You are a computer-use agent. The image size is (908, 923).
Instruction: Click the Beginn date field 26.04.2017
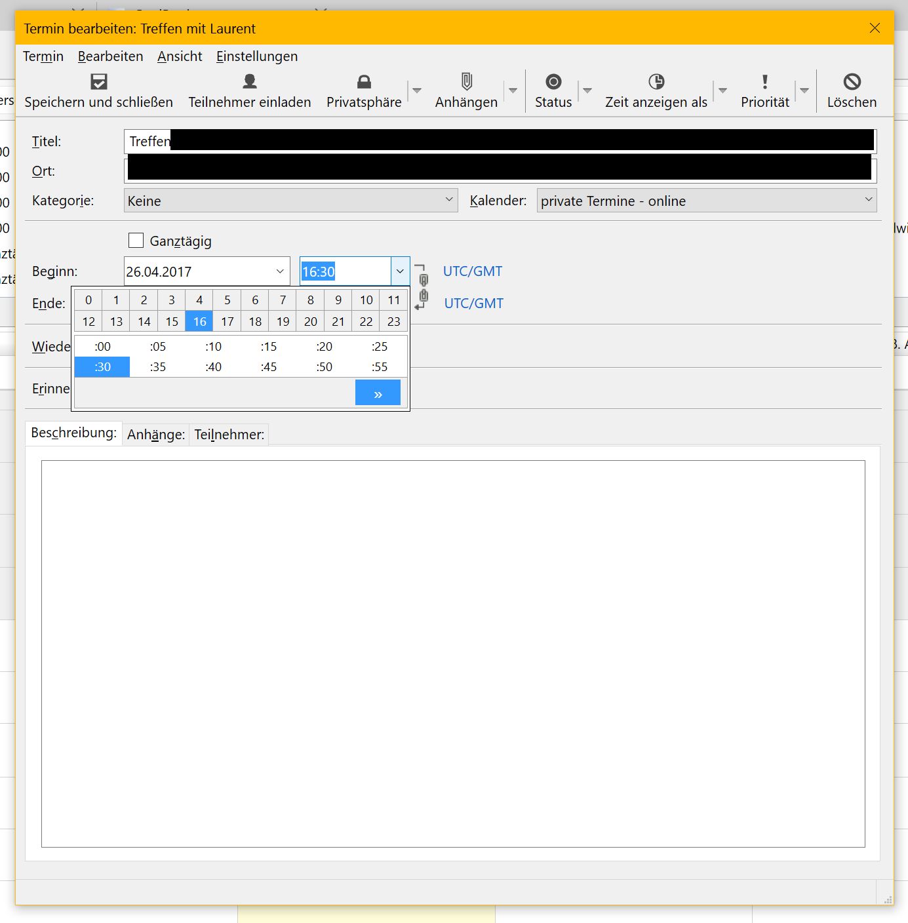tap(198, 271)
